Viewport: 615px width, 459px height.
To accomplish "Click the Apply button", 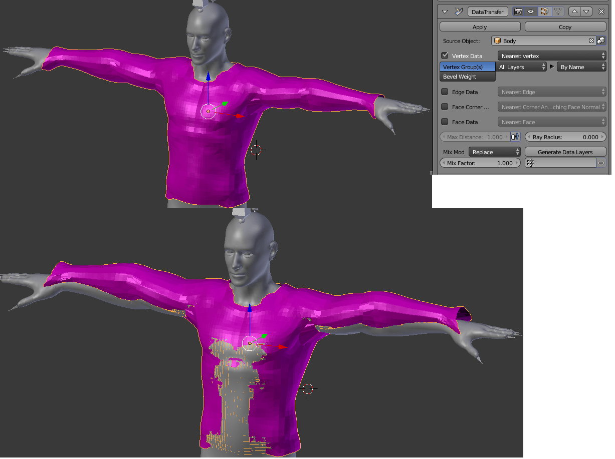I will (x=479, y=26).
